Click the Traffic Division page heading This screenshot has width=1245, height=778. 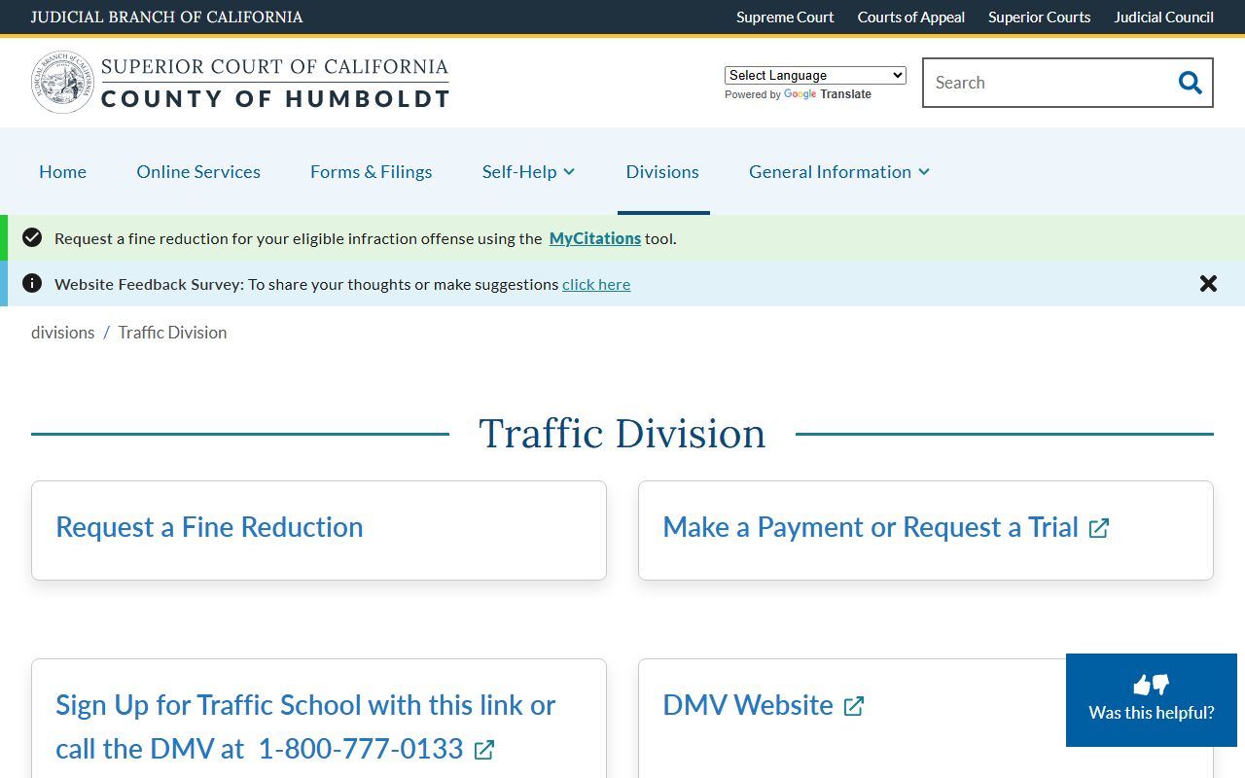(x=622, y=434)
